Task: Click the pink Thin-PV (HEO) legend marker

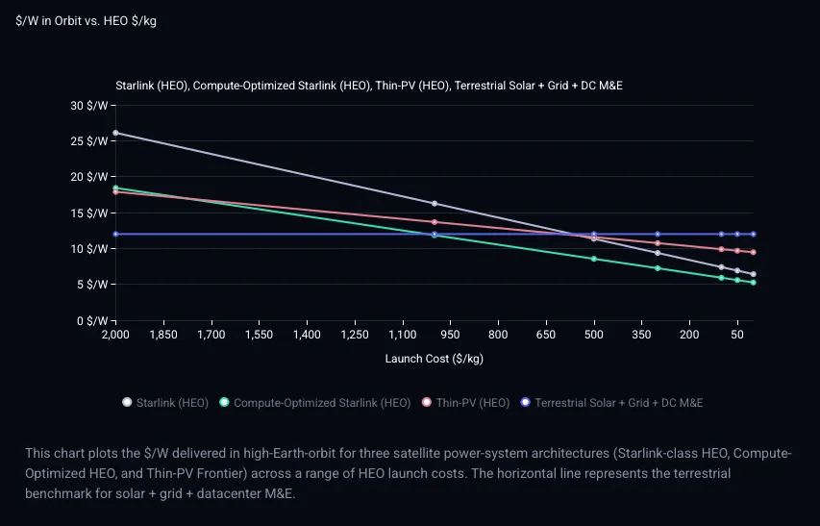Action: coord(427,403)
